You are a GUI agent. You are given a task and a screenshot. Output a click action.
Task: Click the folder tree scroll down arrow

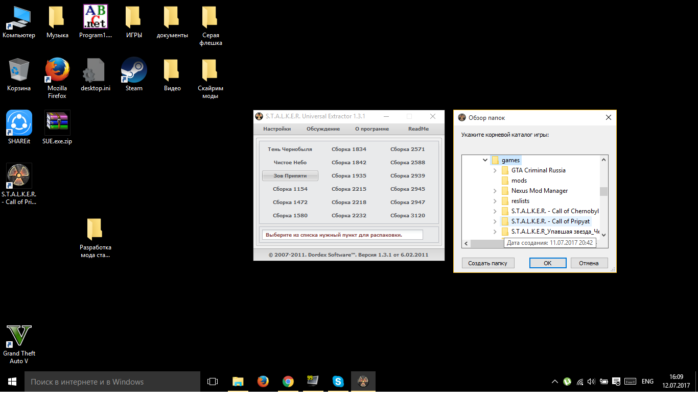603,235
